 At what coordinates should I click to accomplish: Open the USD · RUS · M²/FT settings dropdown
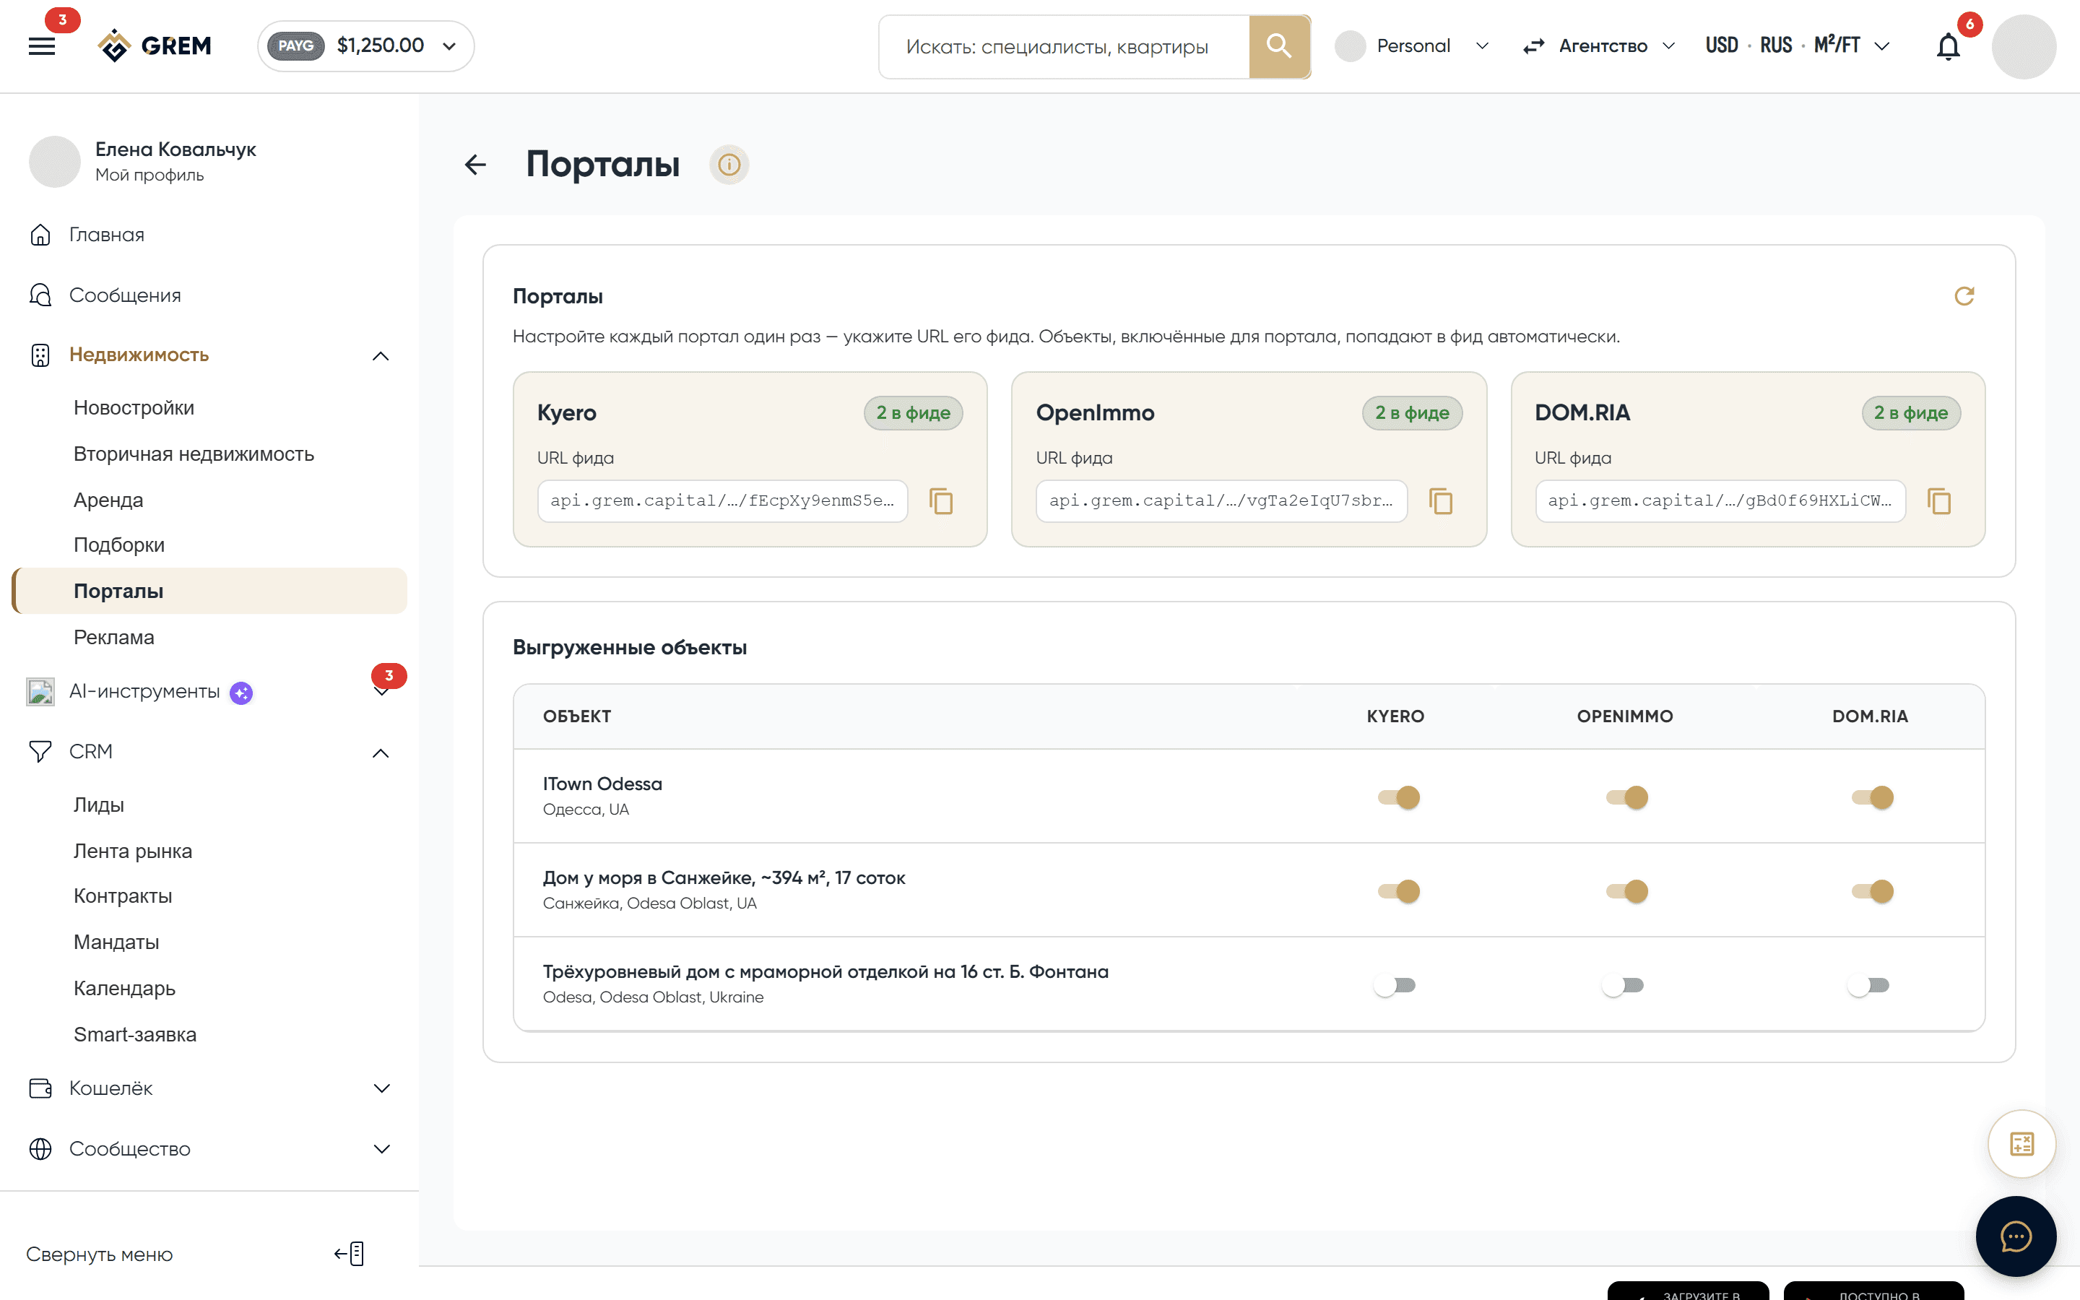[1798, 46]
